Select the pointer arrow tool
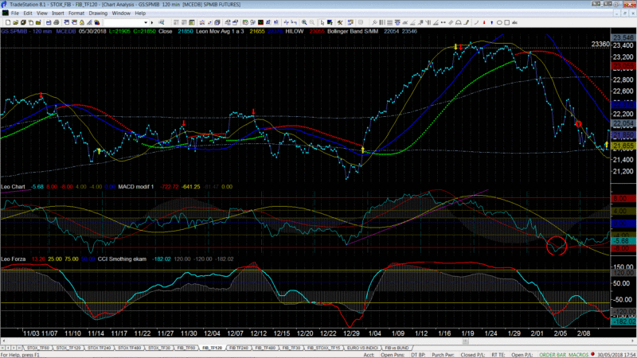This screenshot has height=358, width=637. (x=322, y=23)
